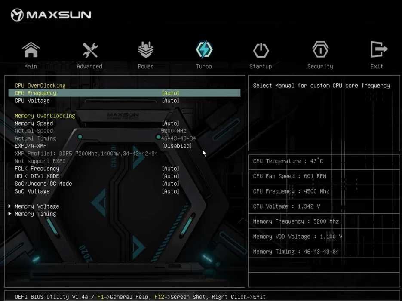The image size is (402, 301).
Task: Select the Memory Speed label
Action: [34, 123]
